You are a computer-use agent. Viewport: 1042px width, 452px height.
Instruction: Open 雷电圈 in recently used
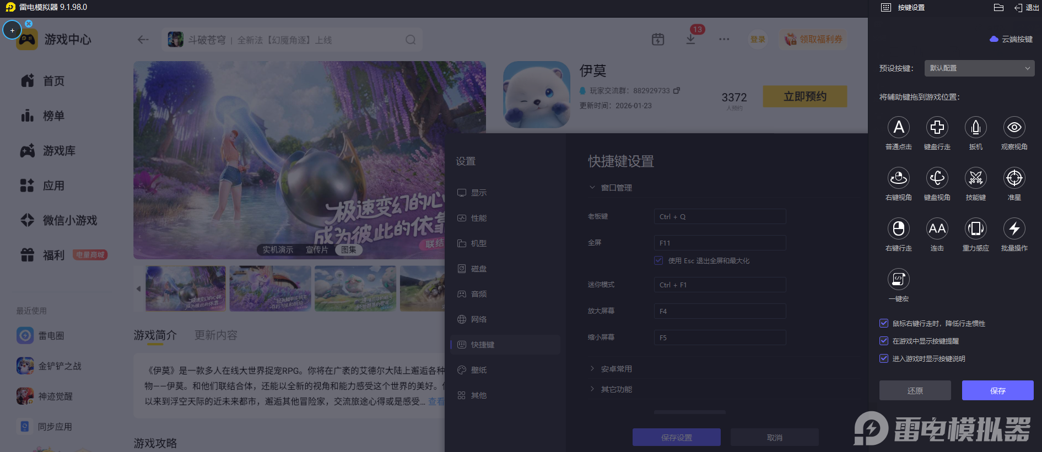[x=40, y=335]
